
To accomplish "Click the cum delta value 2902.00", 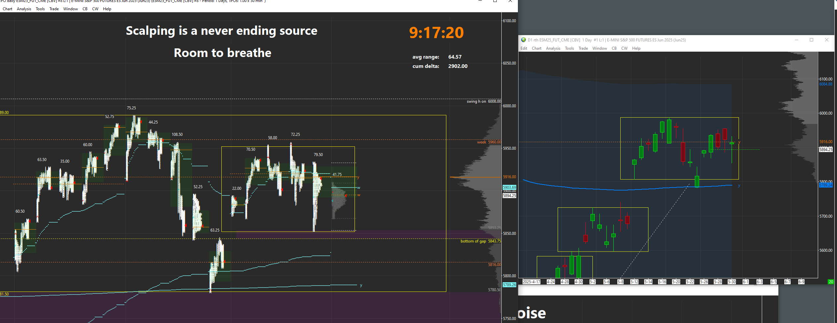I will coord(458,66).
